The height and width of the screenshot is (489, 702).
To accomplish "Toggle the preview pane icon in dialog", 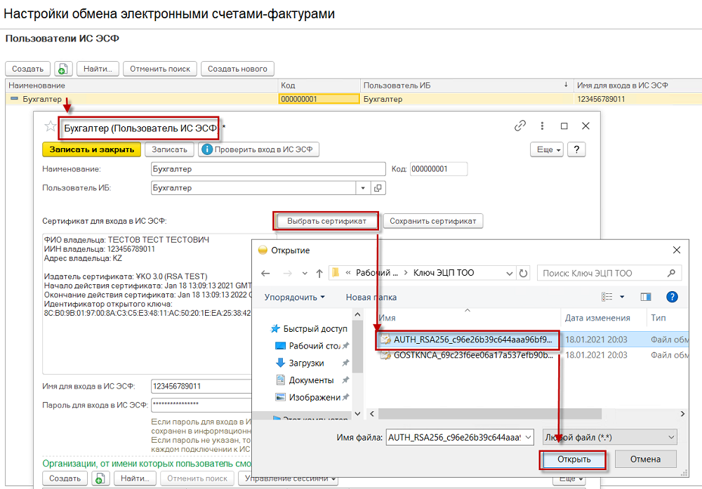I will point(645,297).
